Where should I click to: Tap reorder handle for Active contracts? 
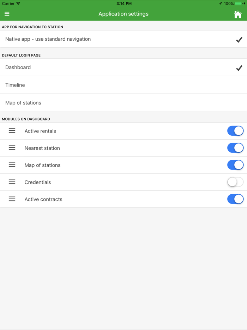click(x=12, y=199)
